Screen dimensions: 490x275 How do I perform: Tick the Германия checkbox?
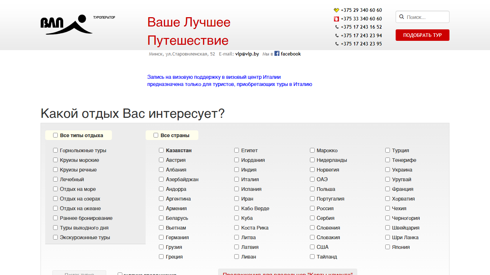161,237
